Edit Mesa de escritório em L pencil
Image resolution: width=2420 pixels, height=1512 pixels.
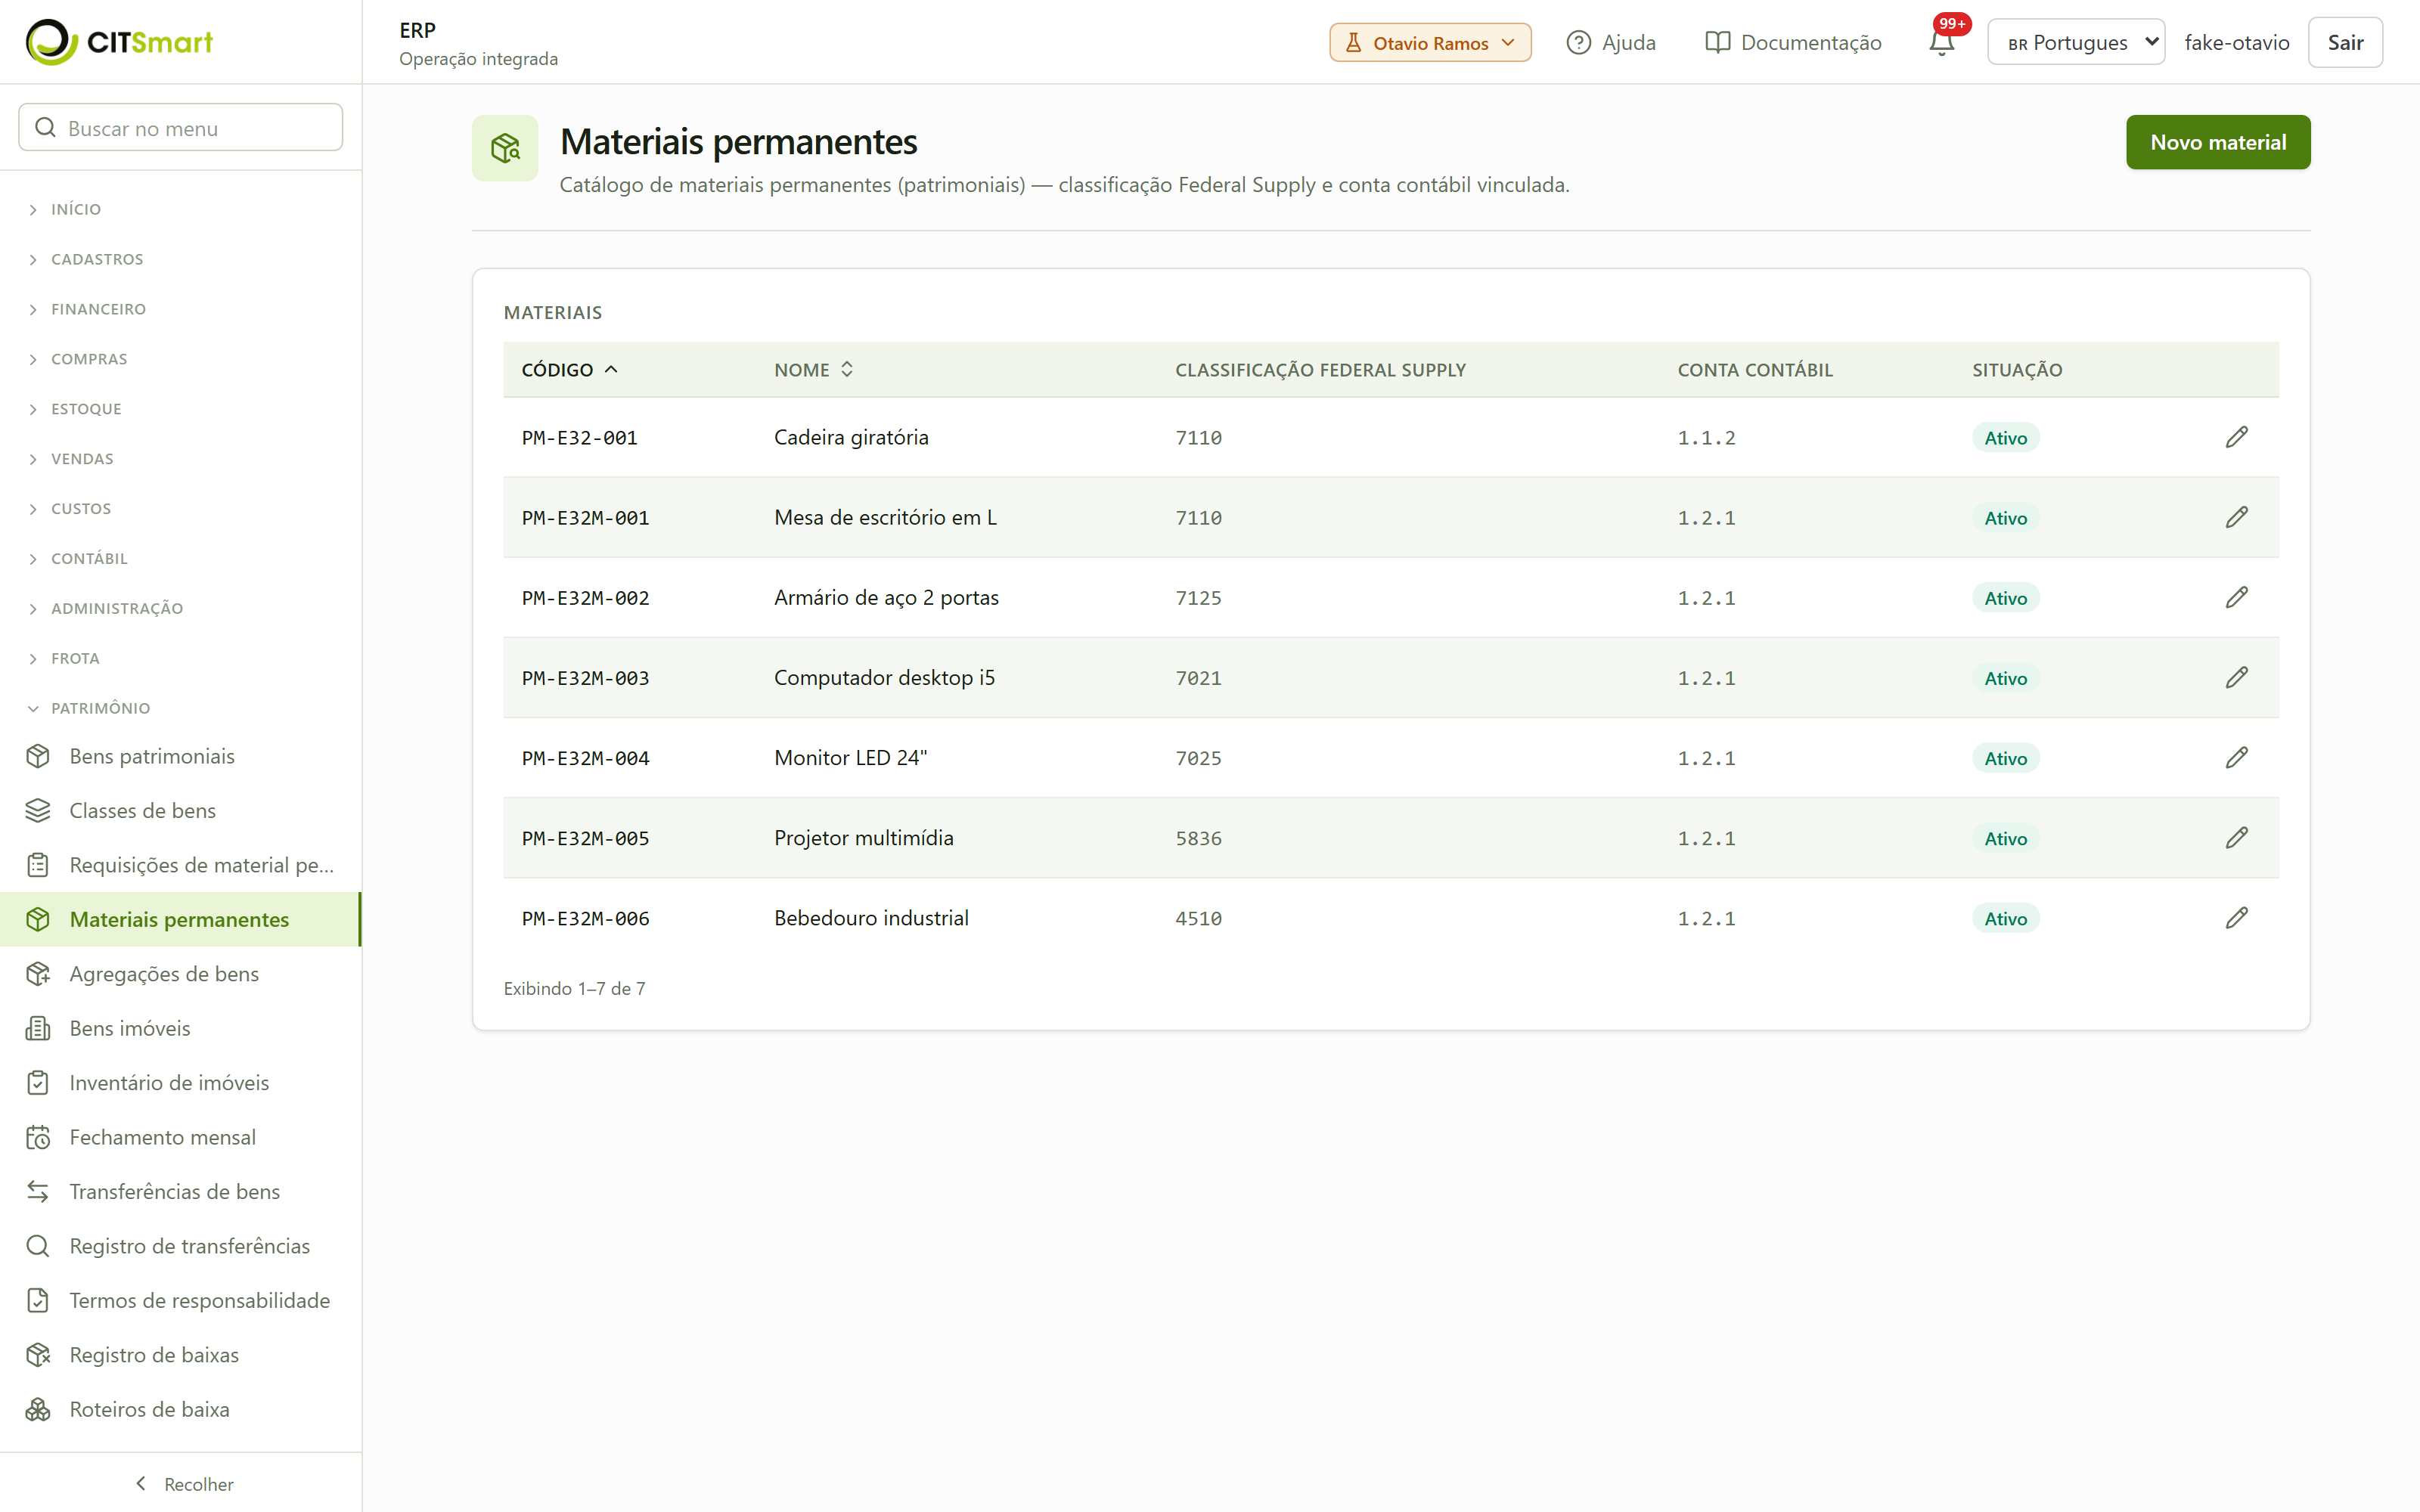[x=2236, y=517]
